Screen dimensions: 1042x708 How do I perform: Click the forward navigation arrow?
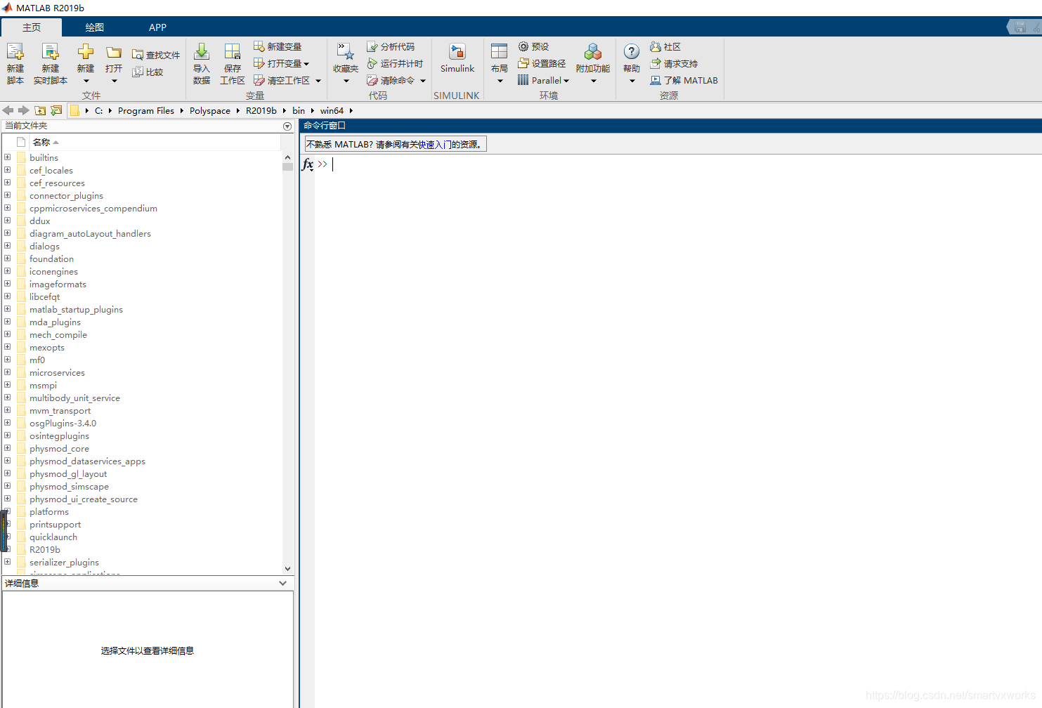pos(24,110)
